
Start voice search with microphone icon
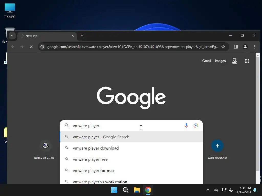(186, 125)
